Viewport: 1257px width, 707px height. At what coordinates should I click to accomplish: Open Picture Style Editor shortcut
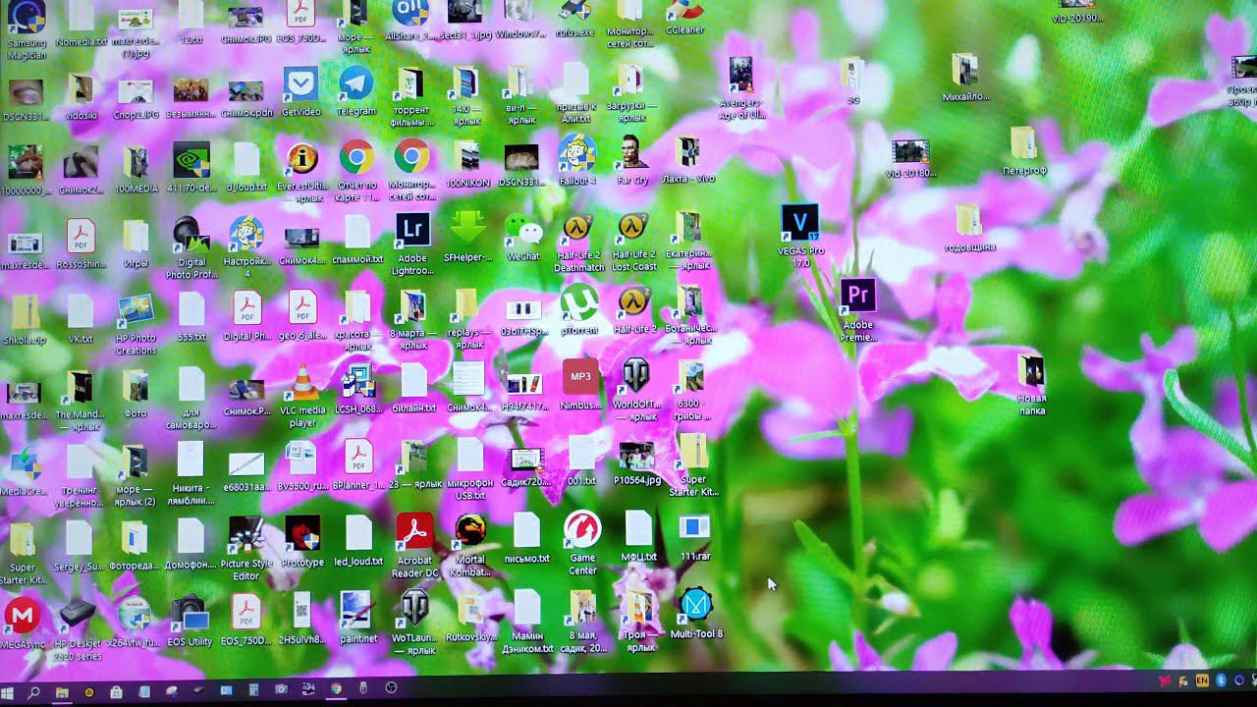pyautogui.click(x=246, y=535)
